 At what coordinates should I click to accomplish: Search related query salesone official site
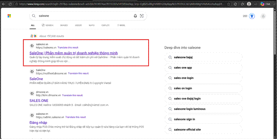[x=203, y=129]
